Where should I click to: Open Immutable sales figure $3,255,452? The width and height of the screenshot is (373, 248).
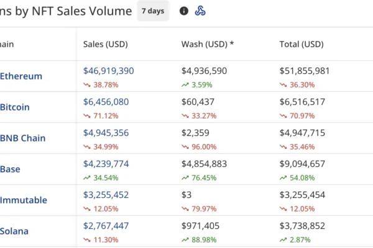[106, 195]
